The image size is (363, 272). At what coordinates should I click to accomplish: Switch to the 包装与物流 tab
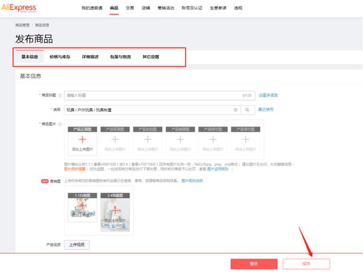coord(121,57)
